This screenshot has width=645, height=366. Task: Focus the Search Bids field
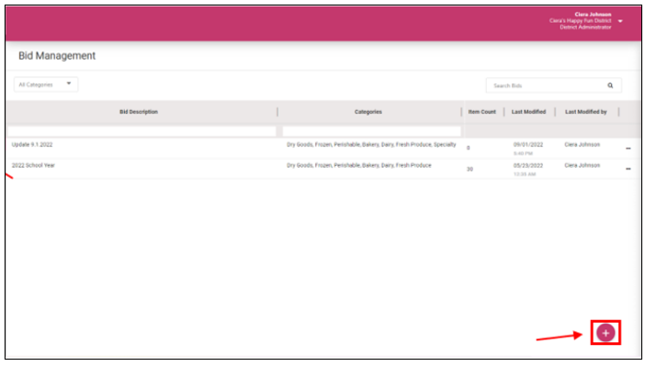tap(554, 85)
